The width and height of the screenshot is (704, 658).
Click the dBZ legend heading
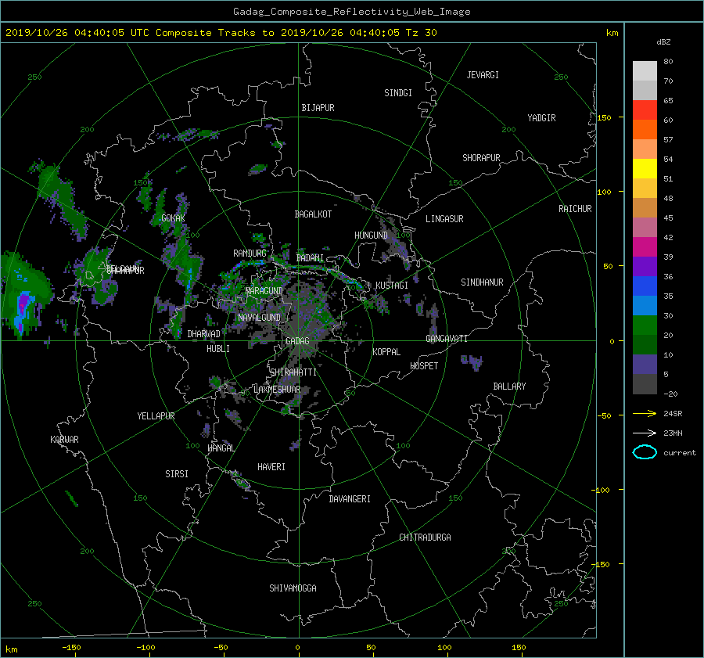[663, 42]
